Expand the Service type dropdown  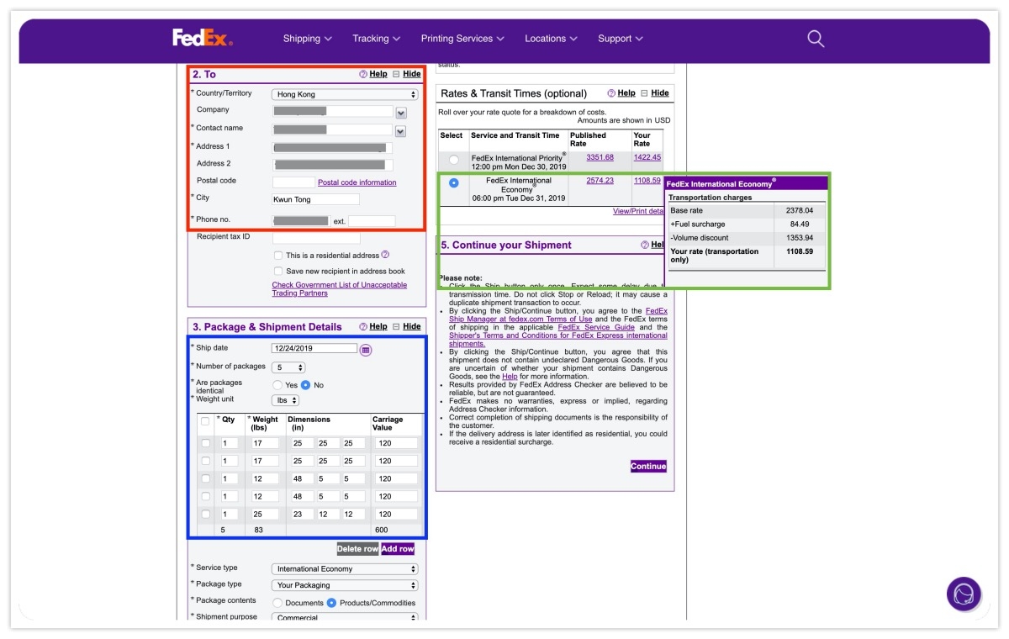[x=345, y=569]
